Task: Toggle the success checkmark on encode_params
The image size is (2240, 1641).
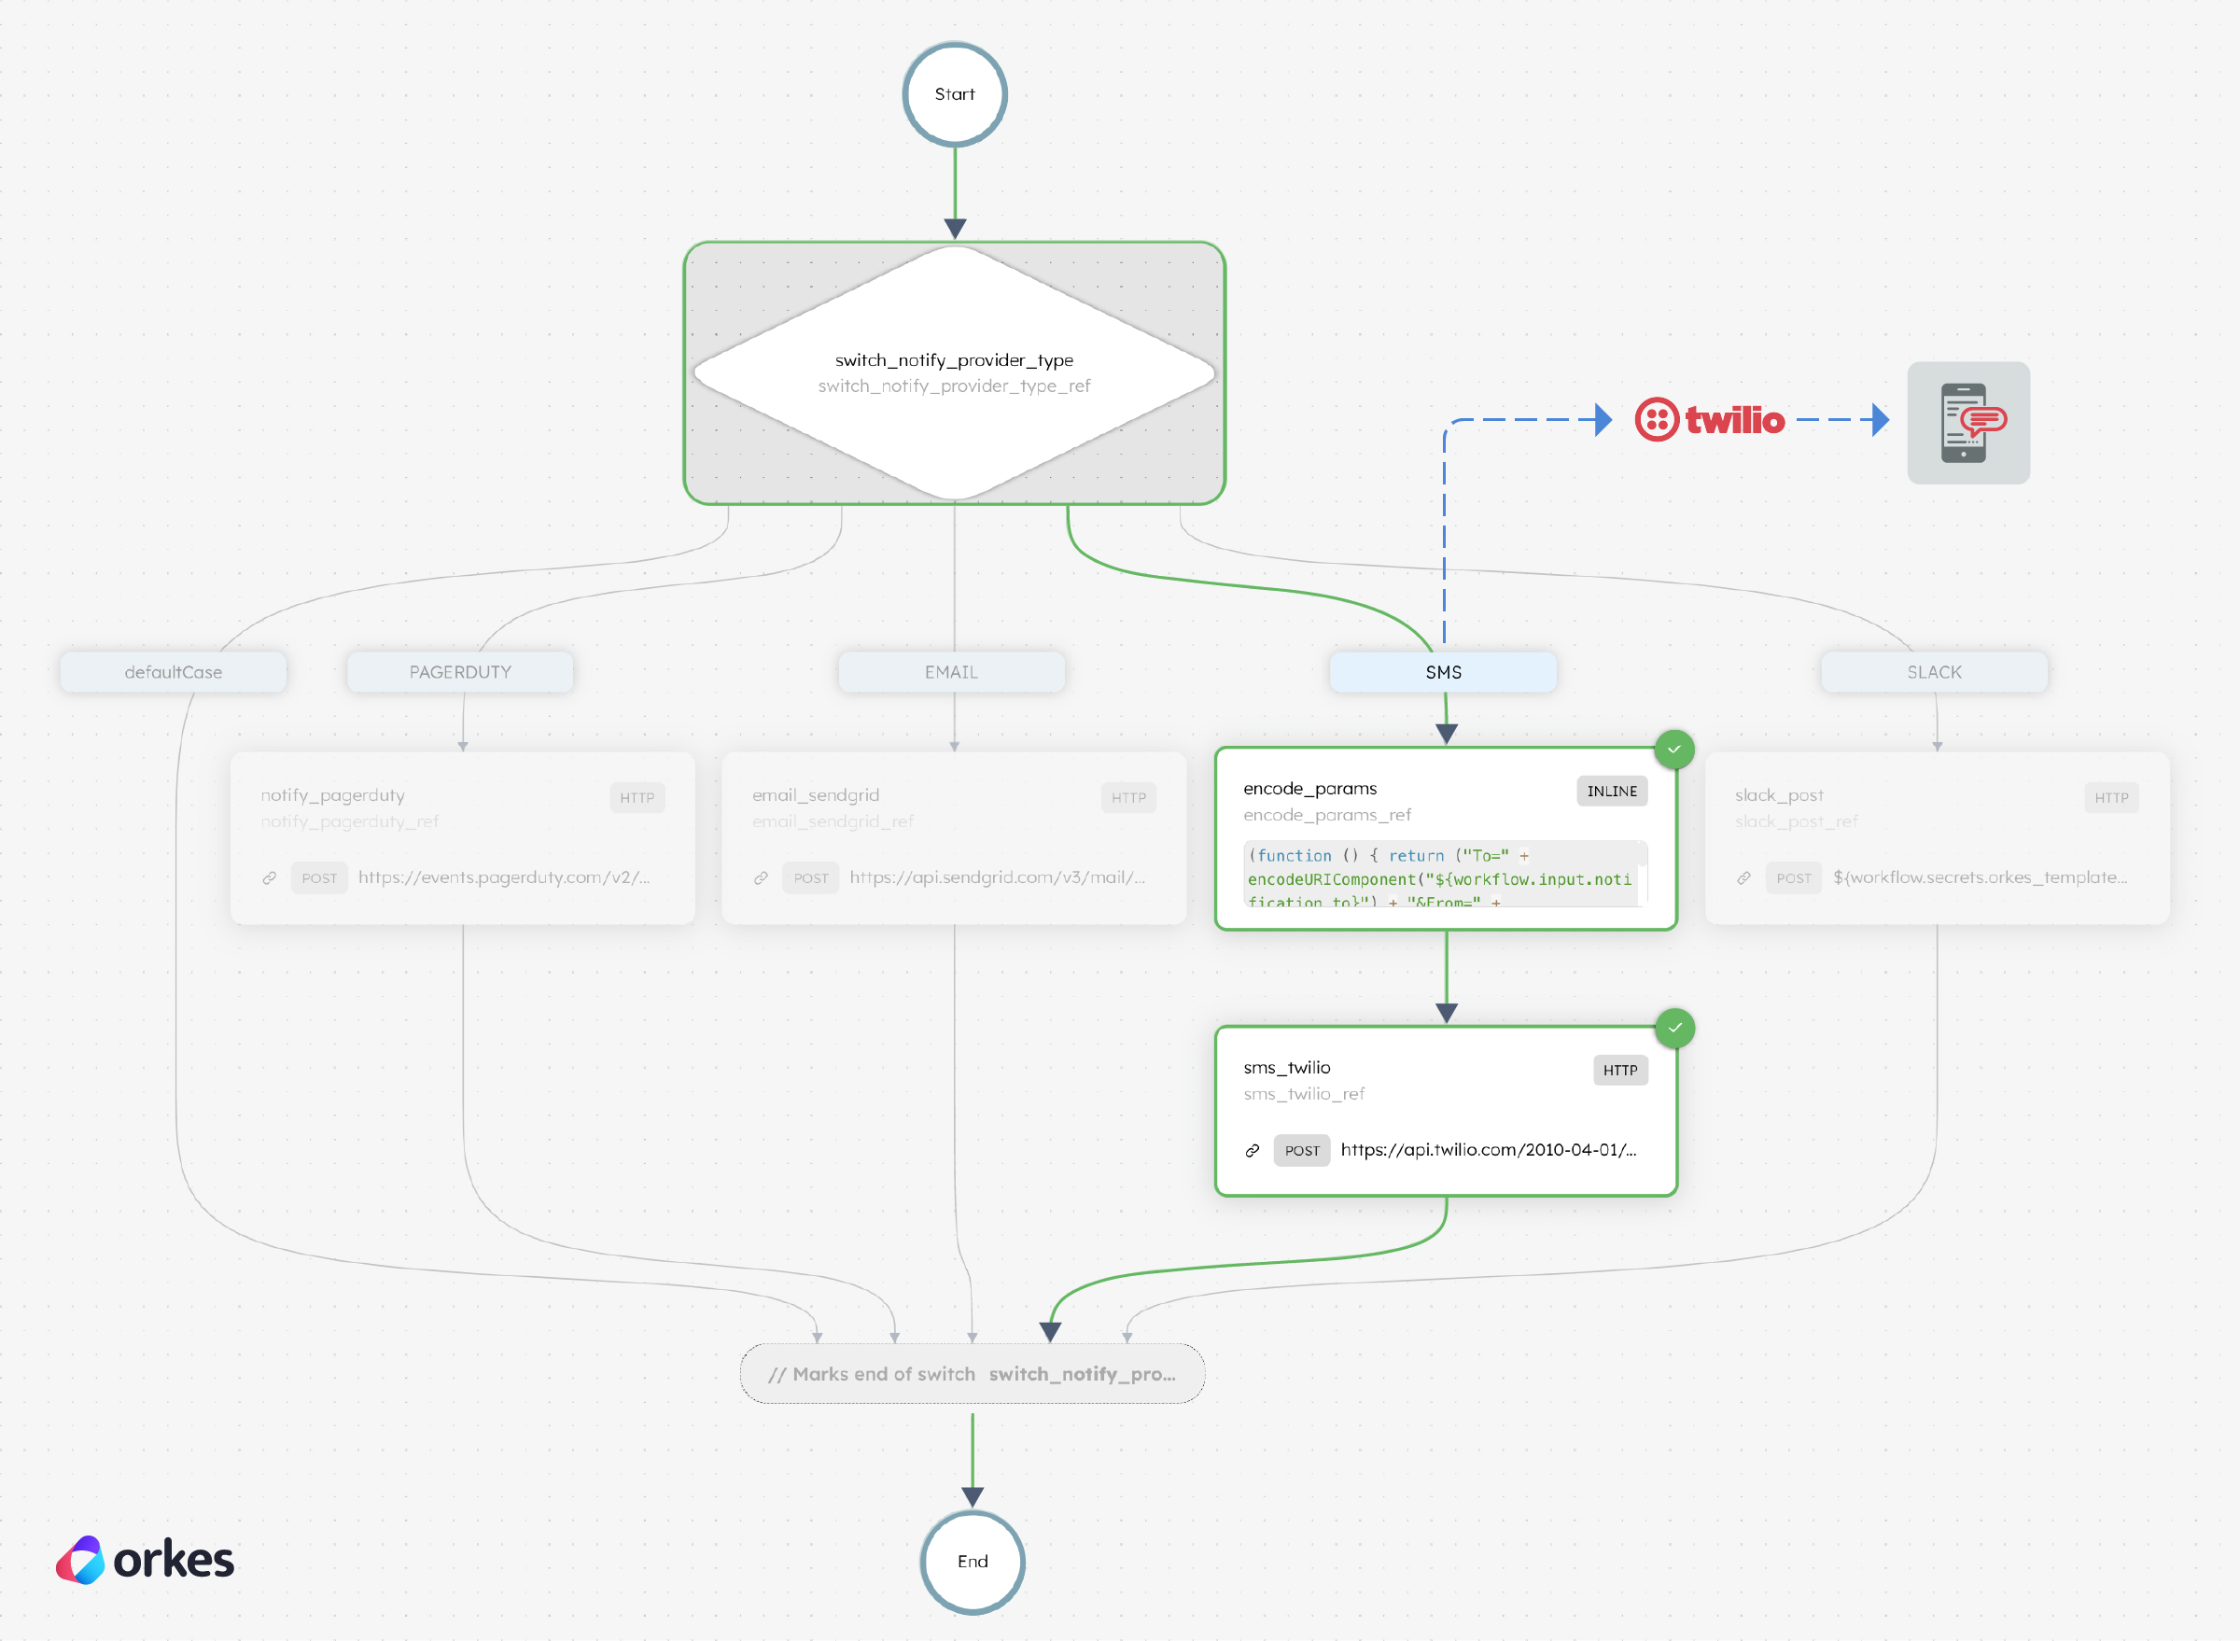Action: click(x=1674, y=750)
